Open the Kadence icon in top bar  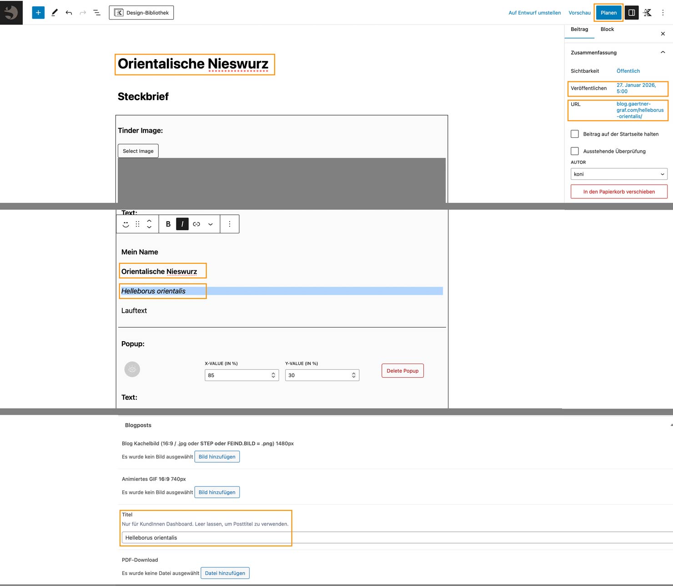[x=648, y=13]
